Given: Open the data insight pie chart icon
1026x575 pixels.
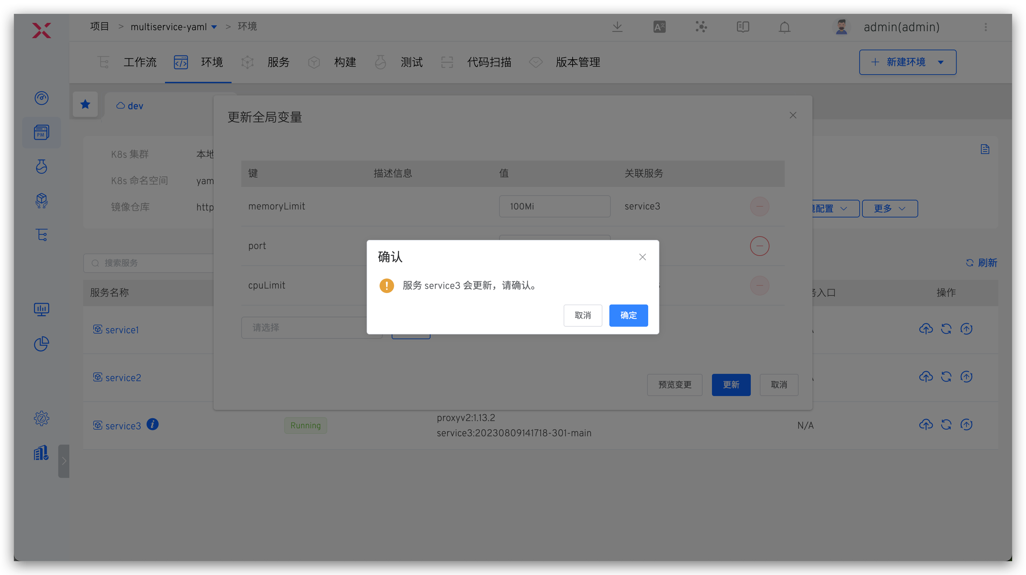Looking at the screenshot, I should [42, 343].
